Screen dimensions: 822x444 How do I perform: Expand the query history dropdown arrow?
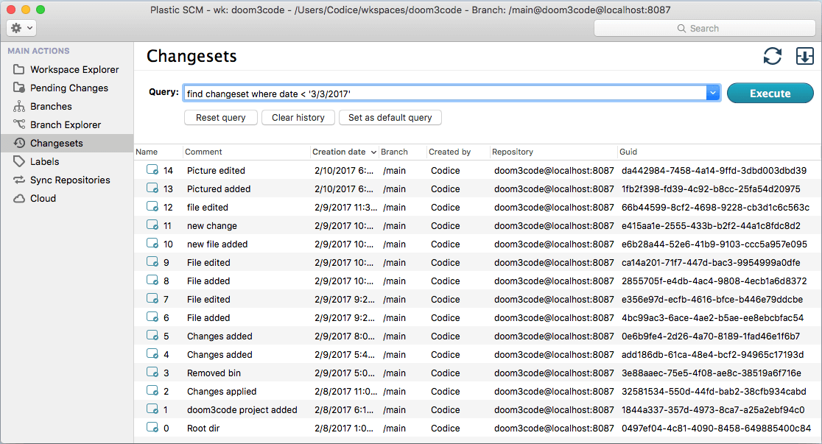(x=713, y=94)
